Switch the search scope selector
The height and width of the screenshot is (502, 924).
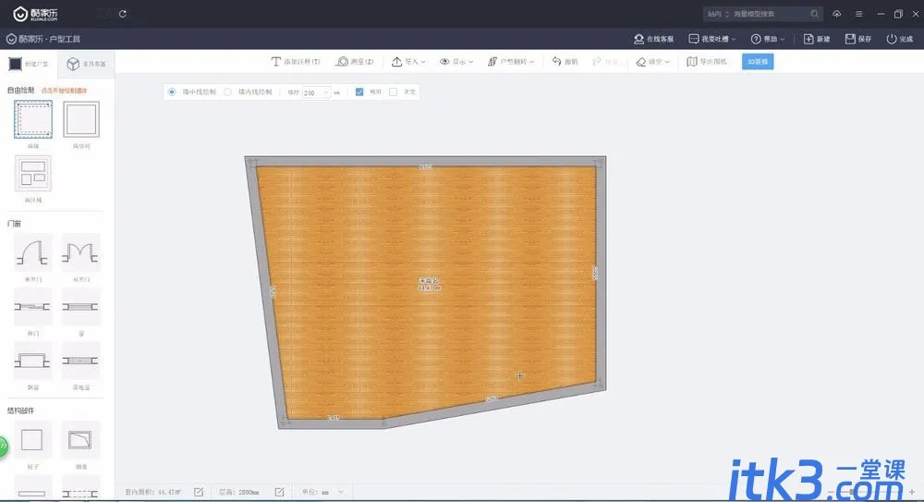tap(718, 14)
